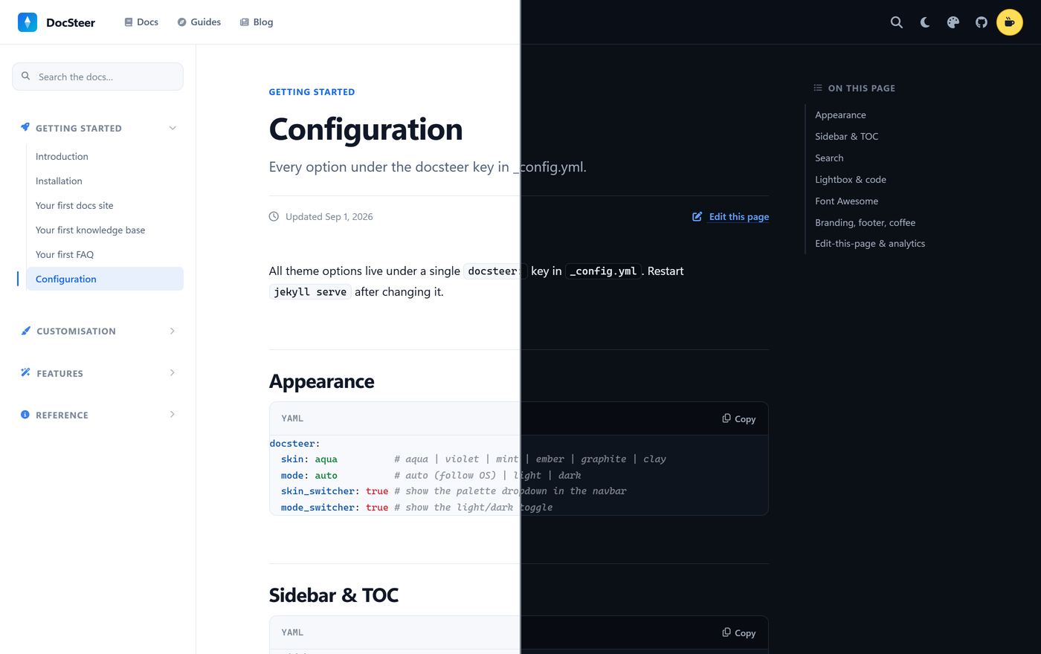This screenshot has height=654, width=1041.
Task: Click the yellow coffee donate button
Action: [x=1010, y=22]
